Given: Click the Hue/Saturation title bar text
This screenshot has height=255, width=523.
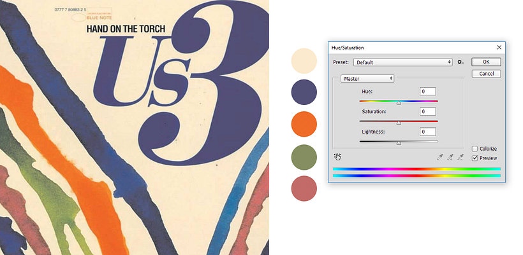Looking at the screenshot, I should [x=348, y=48].
